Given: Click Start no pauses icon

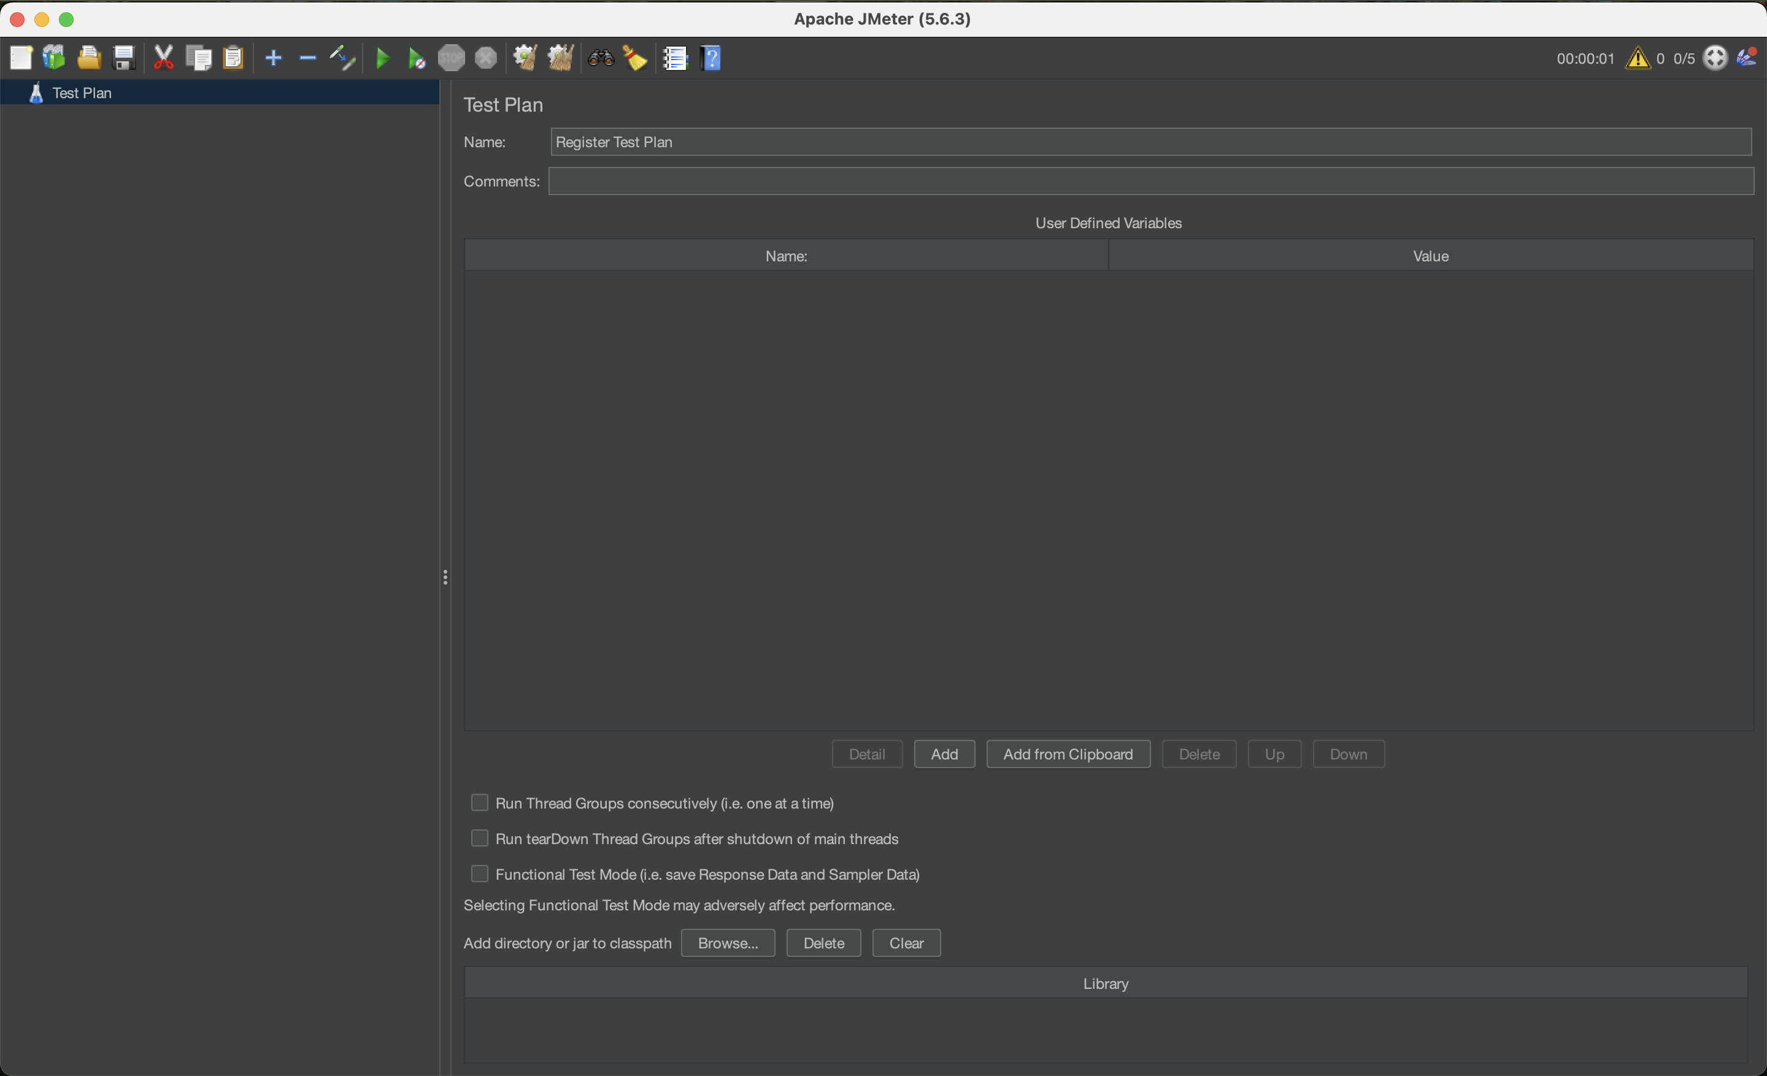Looking at the screenshot, I should (417, 58).
